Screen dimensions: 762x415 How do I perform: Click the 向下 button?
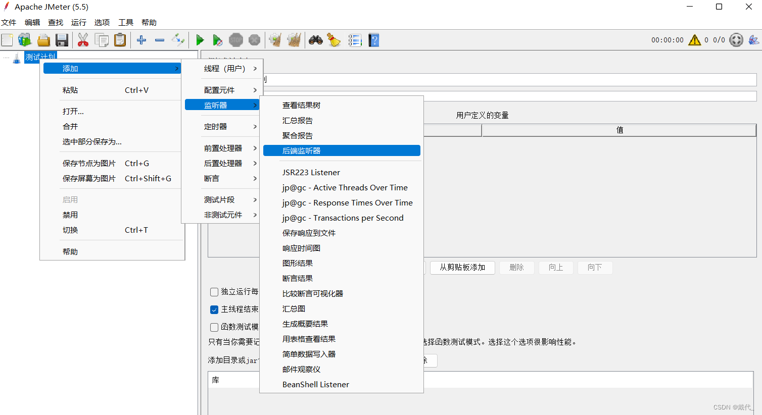pyautogui.click(x=595, y=268)
